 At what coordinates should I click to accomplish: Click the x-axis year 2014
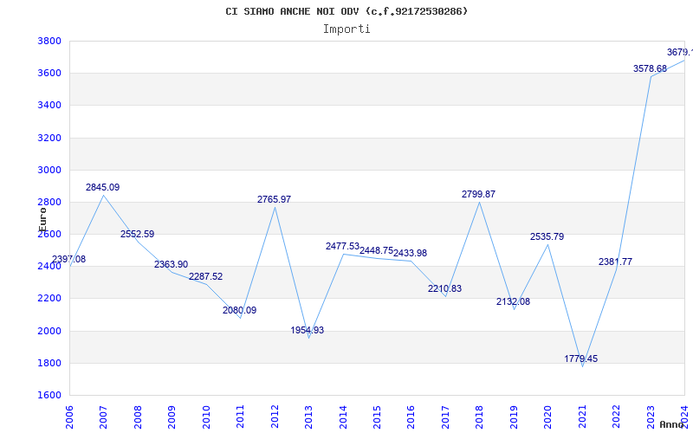tap(343, 417)
